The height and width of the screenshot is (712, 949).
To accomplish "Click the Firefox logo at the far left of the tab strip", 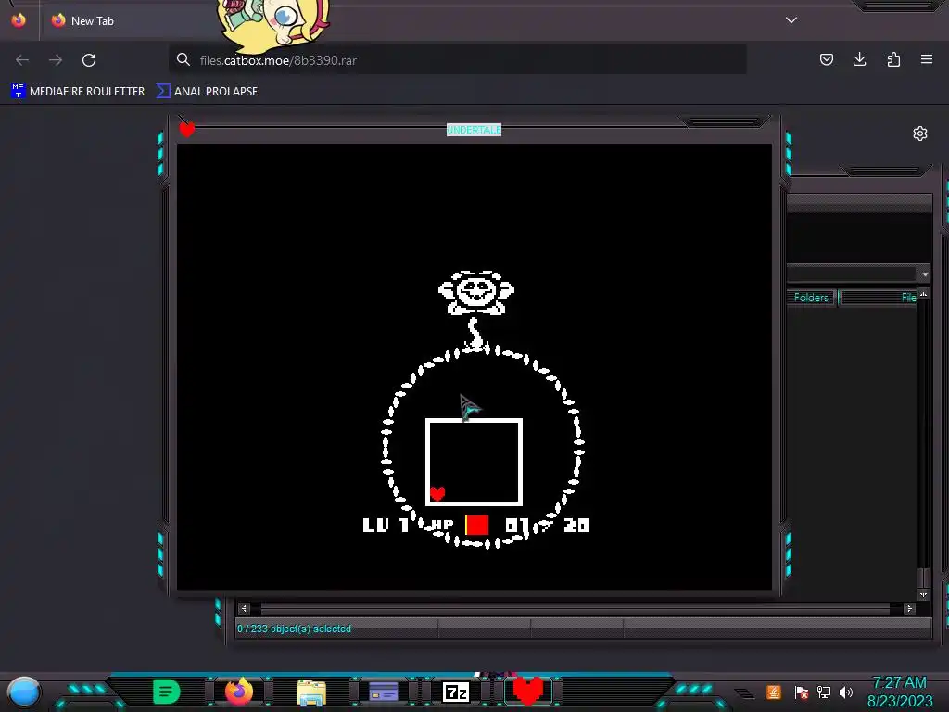I will [x=19, y=20].
